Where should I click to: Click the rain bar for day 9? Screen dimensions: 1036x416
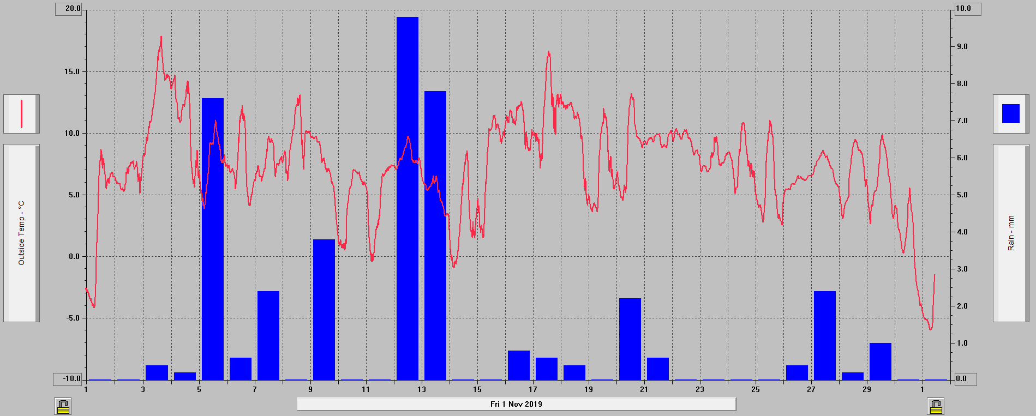click(324, 310)
